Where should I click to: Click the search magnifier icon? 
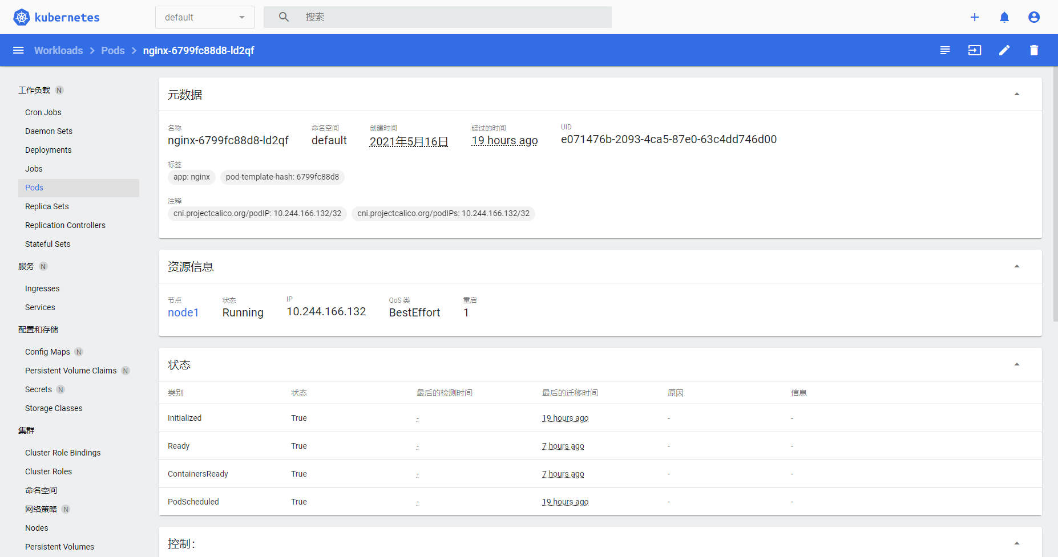coord(284,17)
